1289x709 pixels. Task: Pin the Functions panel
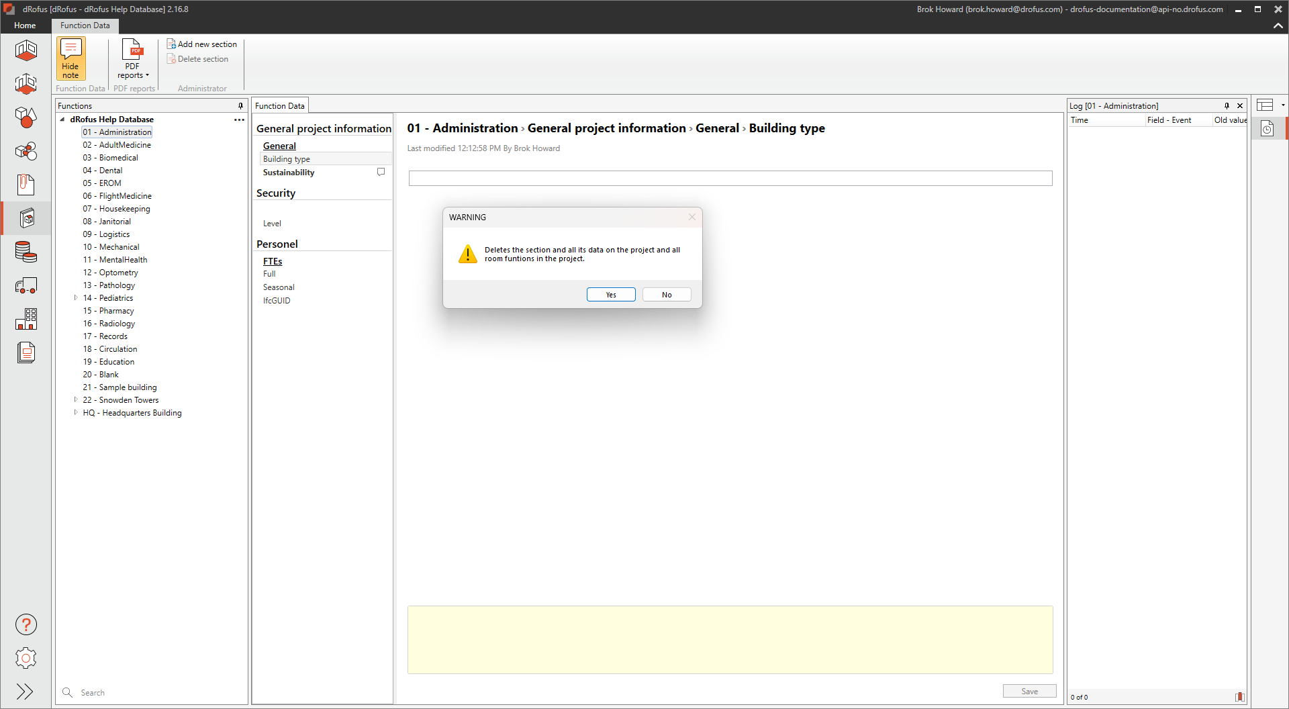[x=240, y=106]
